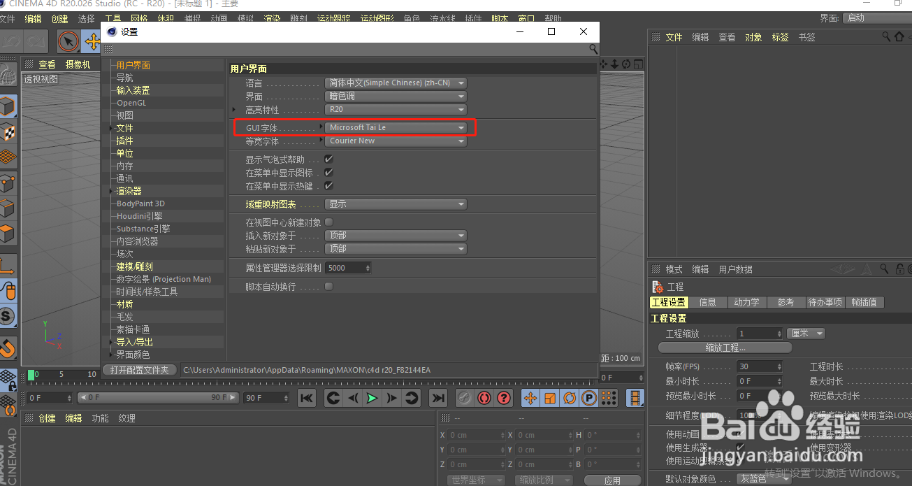This screenshot has width=912, height=486.
Task: Click the axis L-shaped icon in left toolbar
Action: (8, 266)
